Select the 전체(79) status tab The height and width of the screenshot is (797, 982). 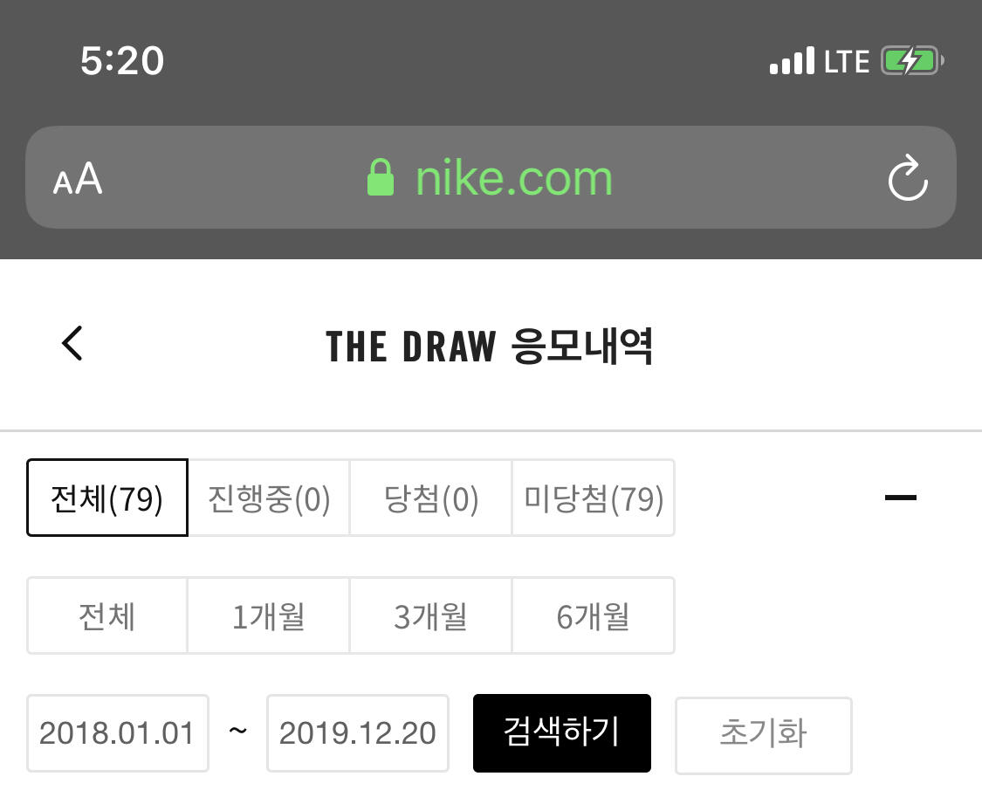(107, 498)
